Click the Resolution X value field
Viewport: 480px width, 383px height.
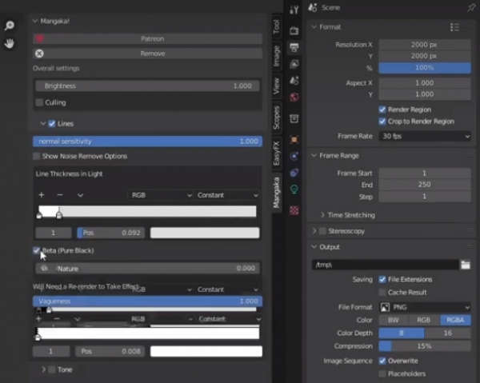425,45
